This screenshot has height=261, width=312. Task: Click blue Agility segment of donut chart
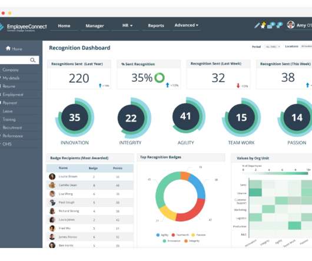click(x=198, y=186)
